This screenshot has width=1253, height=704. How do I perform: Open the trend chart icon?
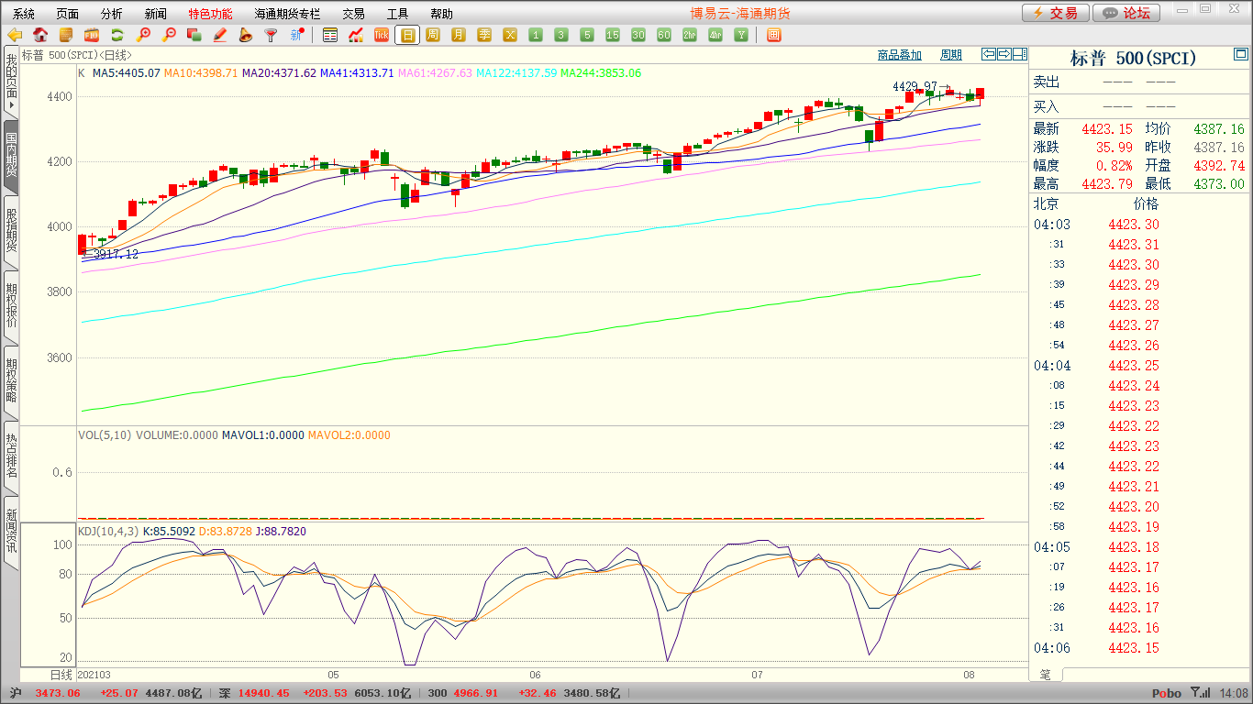pyautogui.click(x=356, y=35)
